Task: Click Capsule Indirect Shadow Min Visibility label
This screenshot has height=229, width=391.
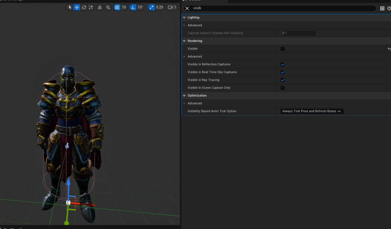Action: tap(215, 33)
